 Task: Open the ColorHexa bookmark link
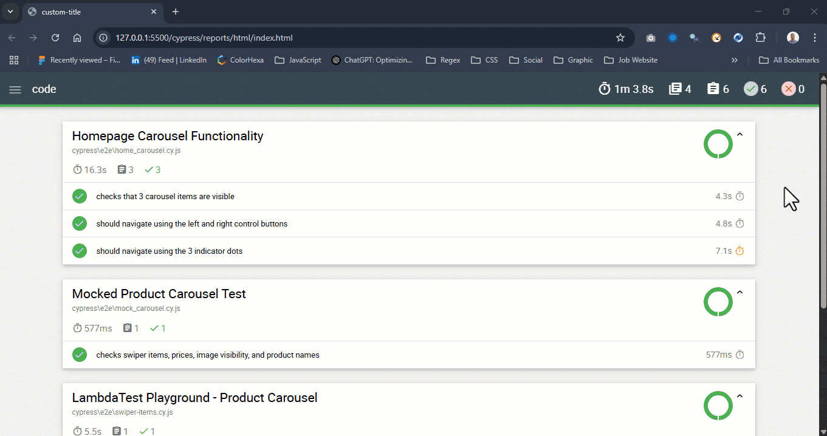[x=240, y=60]
